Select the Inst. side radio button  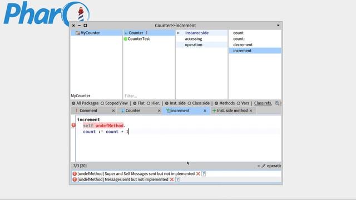(x=167, y=103)
